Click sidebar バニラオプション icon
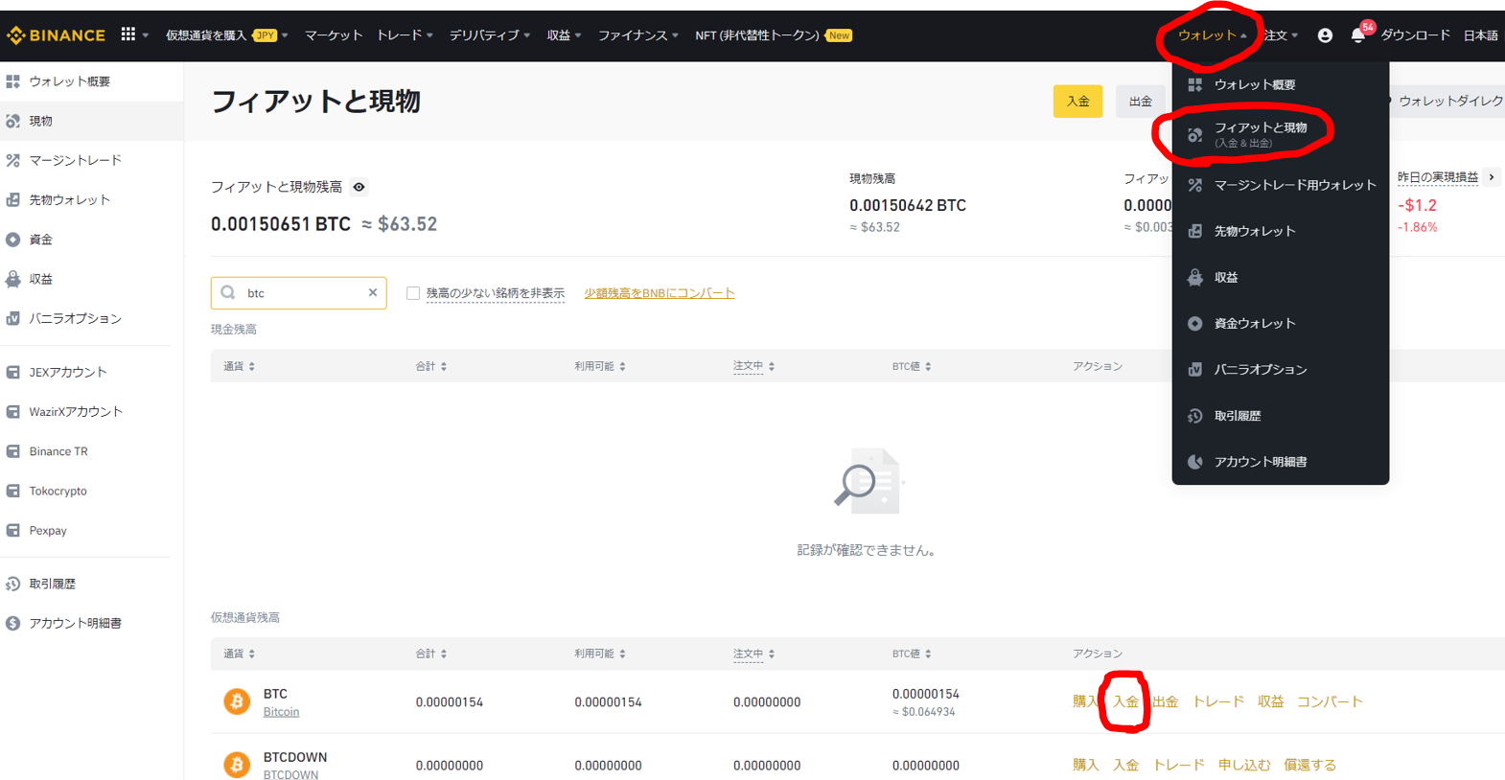 pos(13,318)
